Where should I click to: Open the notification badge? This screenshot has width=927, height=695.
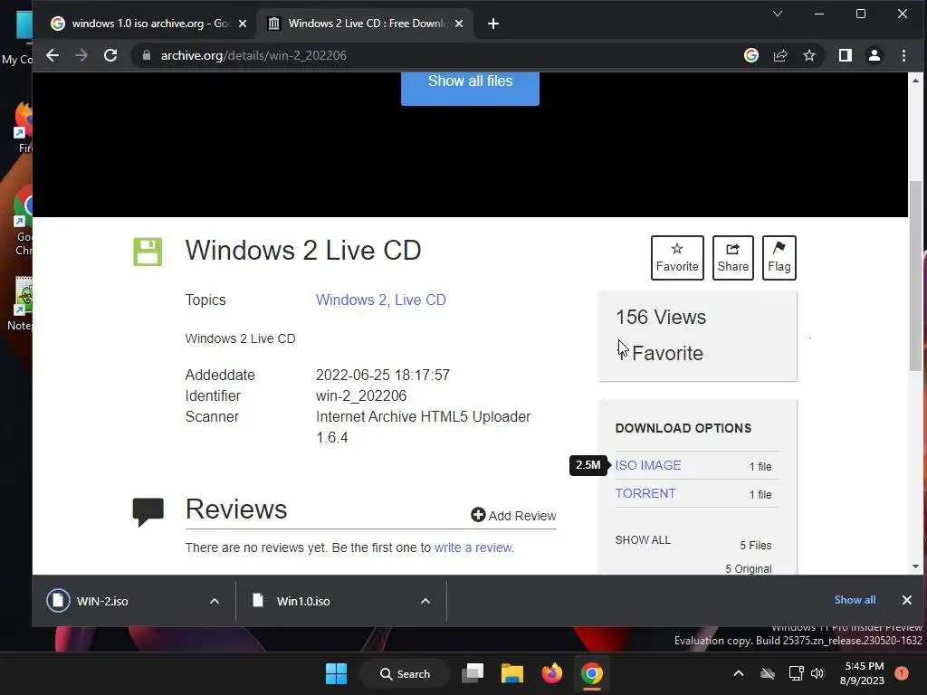coord(902,673)
